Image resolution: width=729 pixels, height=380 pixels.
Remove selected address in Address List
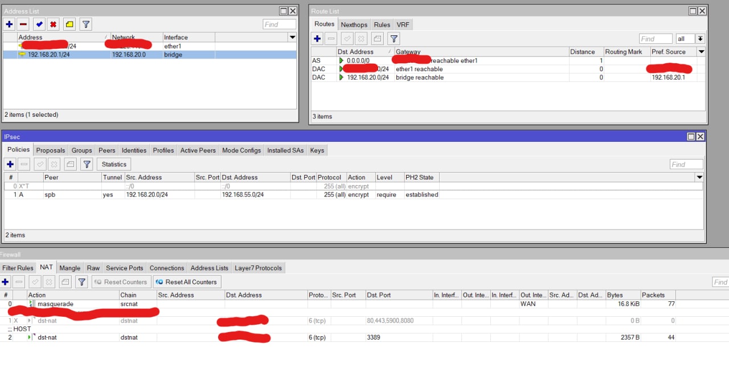pos(23,24)
